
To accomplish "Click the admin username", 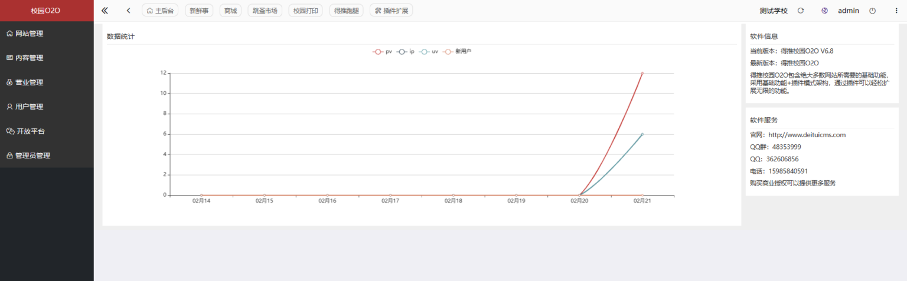I will (x=848, y=11).
